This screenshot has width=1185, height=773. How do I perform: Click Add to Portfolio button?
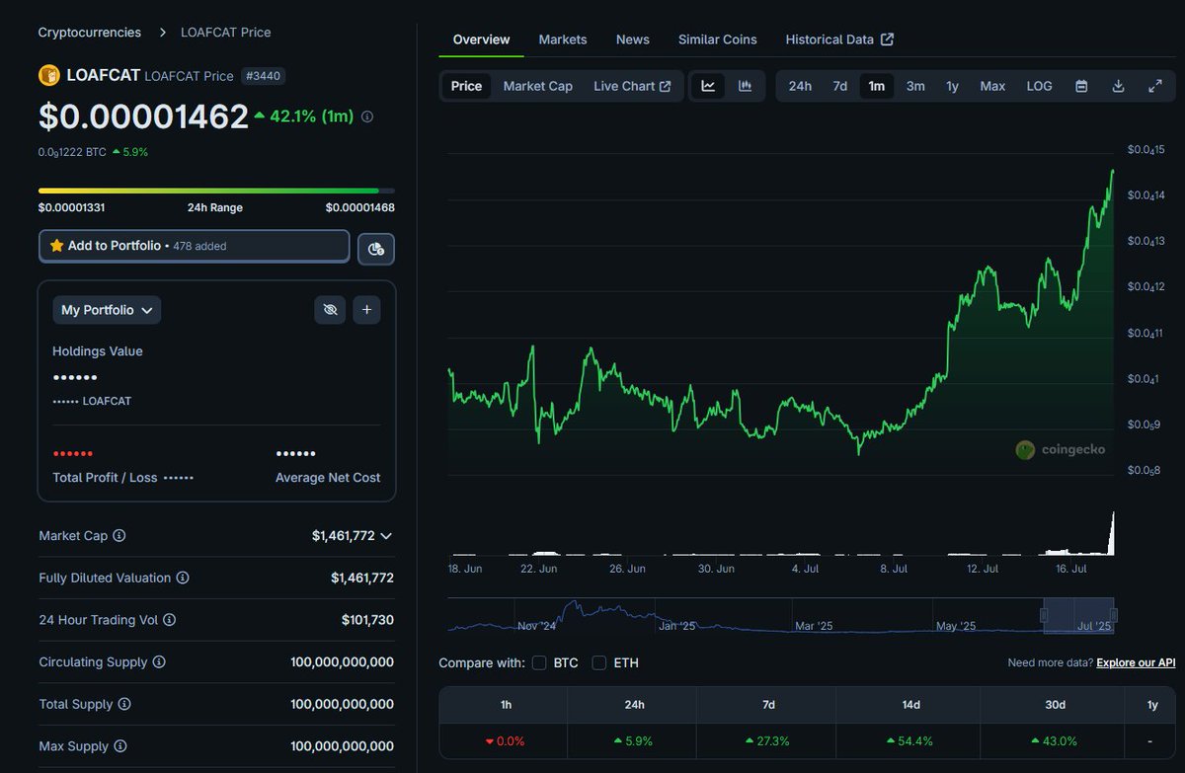(x=195, y=246)
